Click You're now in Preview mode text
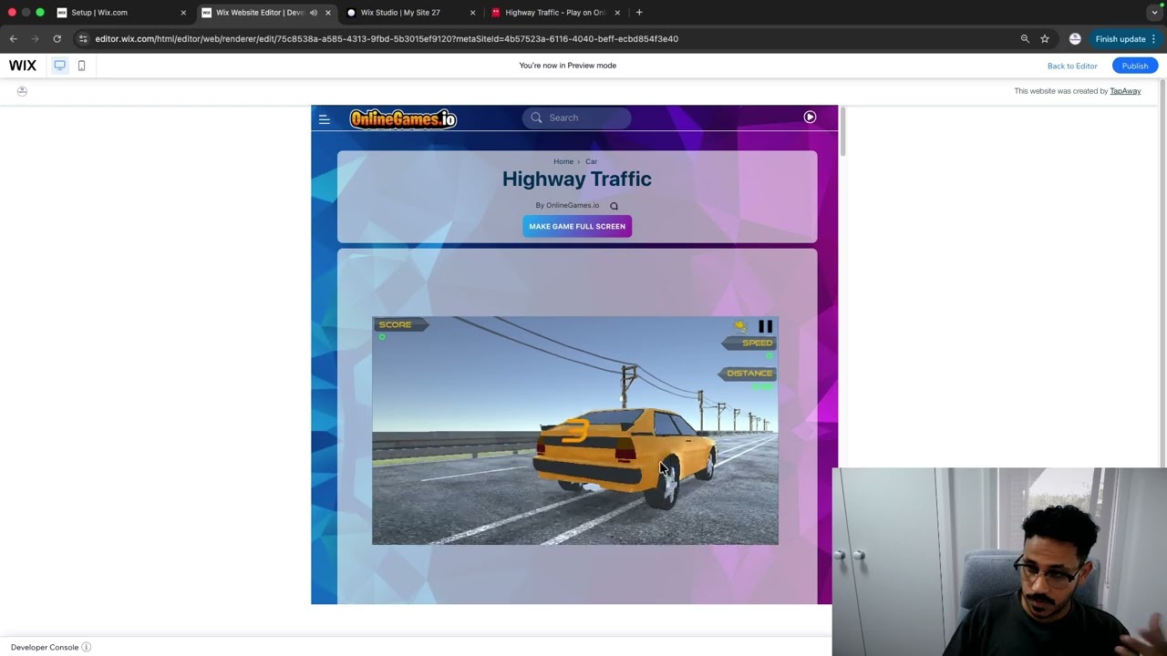 [567, 66]
